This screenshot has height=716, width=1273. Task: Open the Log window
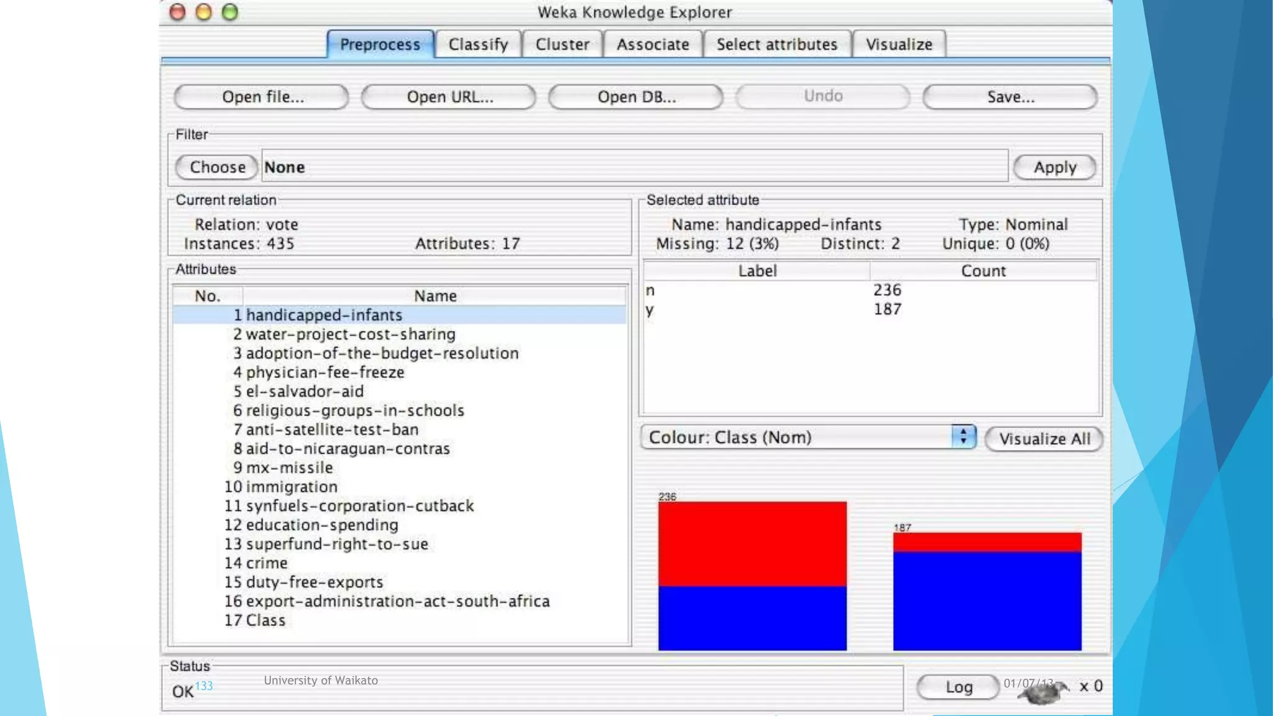(958, 687)
